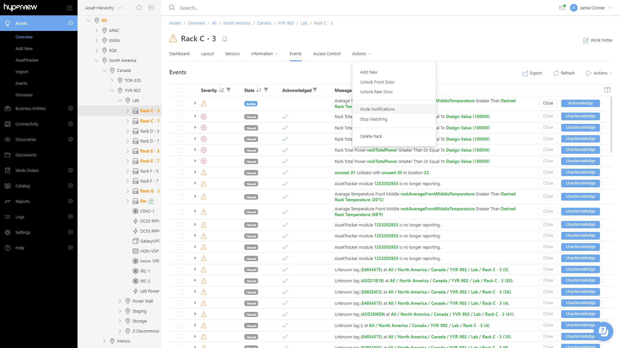Check the Unknown tag Rack C - 3 (5) checkbox
Screen dimensions: 620x348
click(x=181, y=270)
